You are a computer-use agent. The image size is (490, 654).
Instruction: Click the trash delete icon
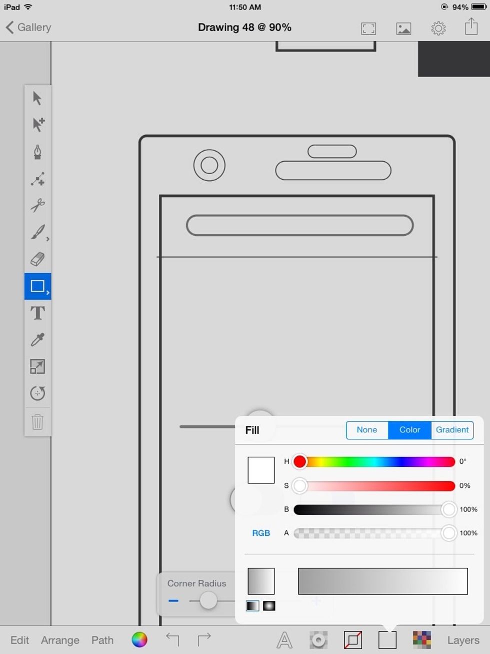tap(37, 422)
